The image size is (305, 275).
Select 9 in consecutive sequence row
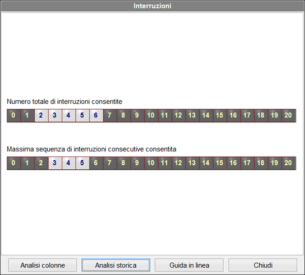tap(137, 163)
